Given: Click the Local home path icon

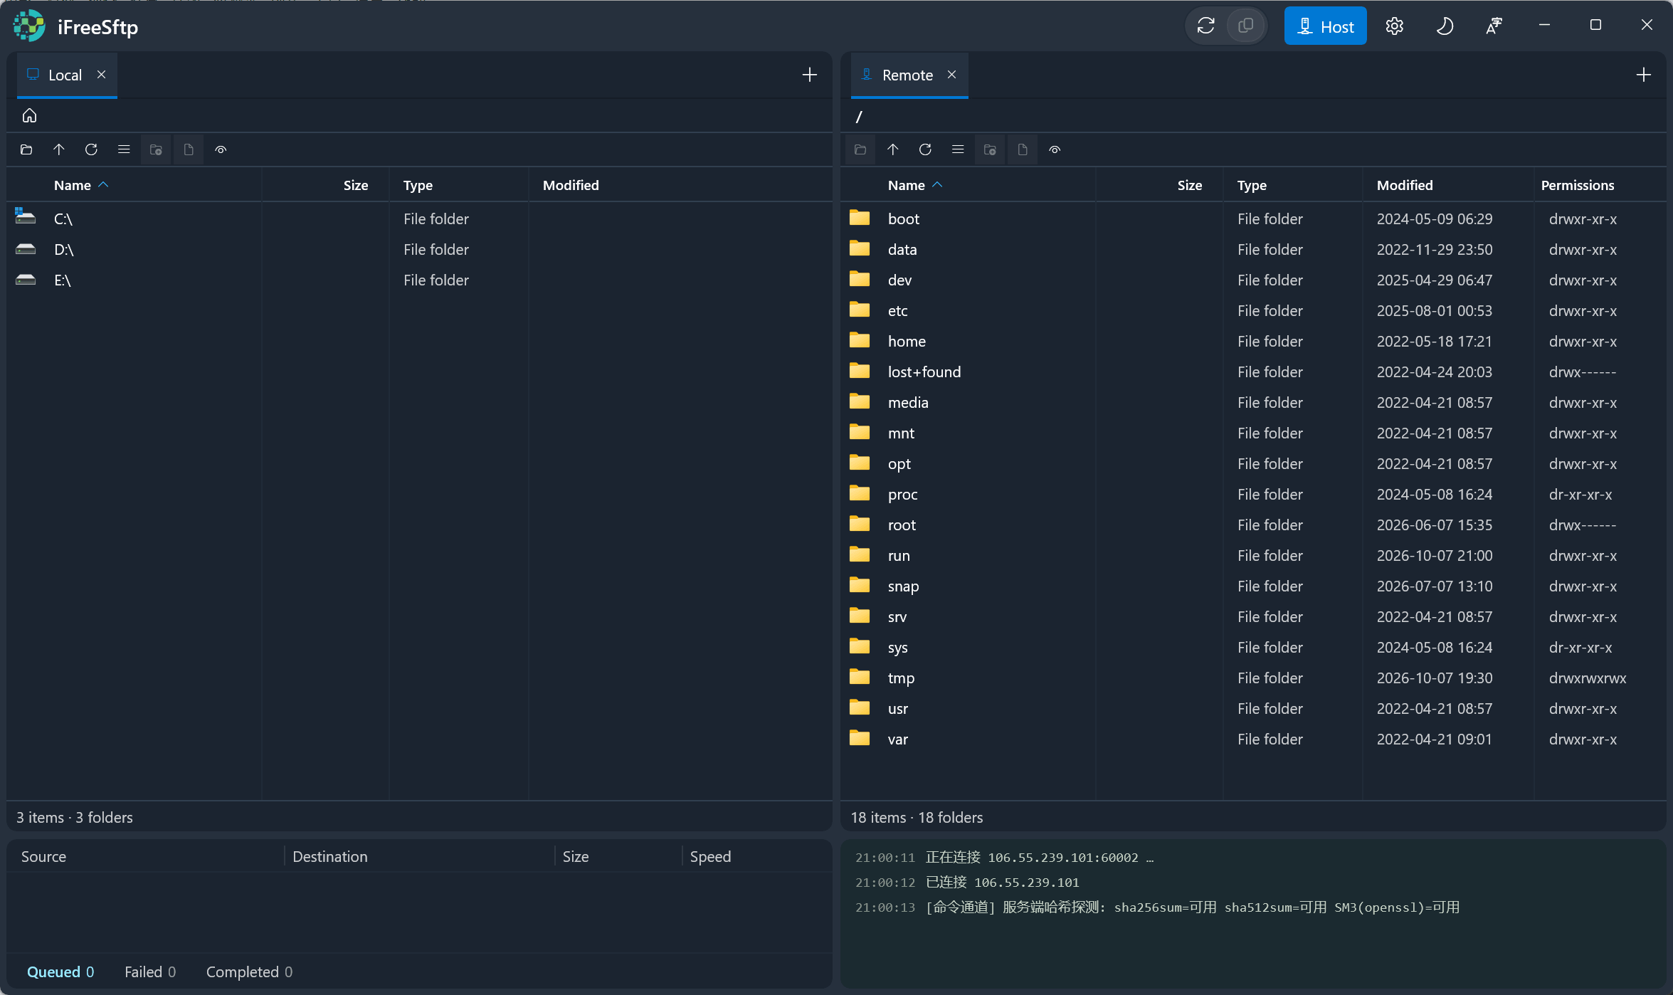Looking at the screenshot, I should click(29, 115).
